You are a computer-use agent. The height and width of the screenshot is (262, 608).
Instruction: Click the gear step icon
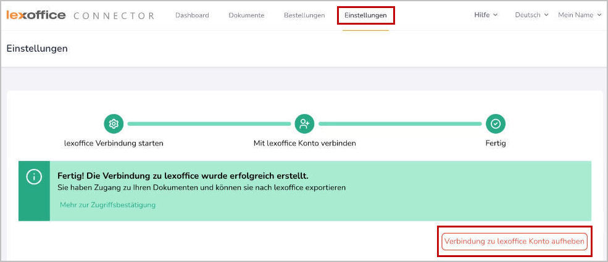click(x=114, y=124)
